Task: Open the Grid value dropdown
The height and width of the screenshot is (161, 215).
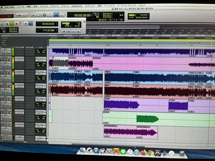Action: tap(148, 15)
